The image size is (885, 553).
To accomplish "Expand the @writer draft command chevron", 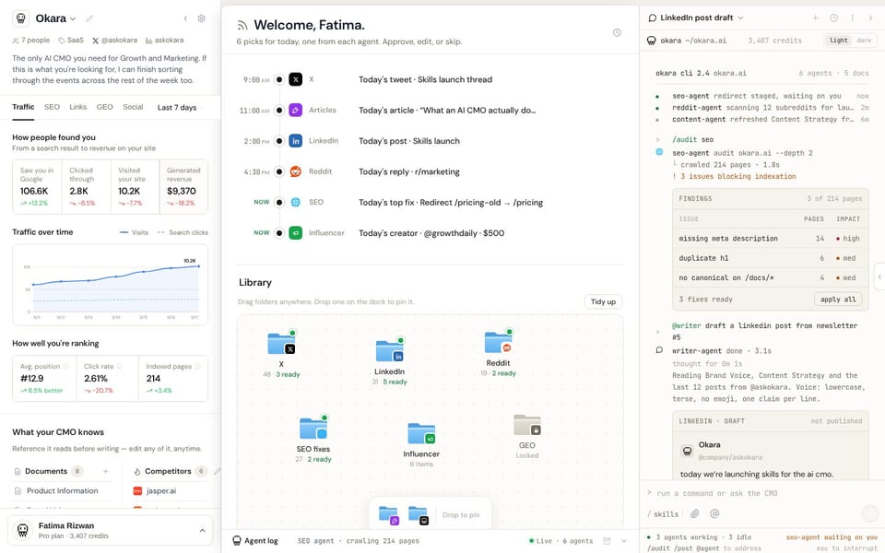I will tap(658, 332).
